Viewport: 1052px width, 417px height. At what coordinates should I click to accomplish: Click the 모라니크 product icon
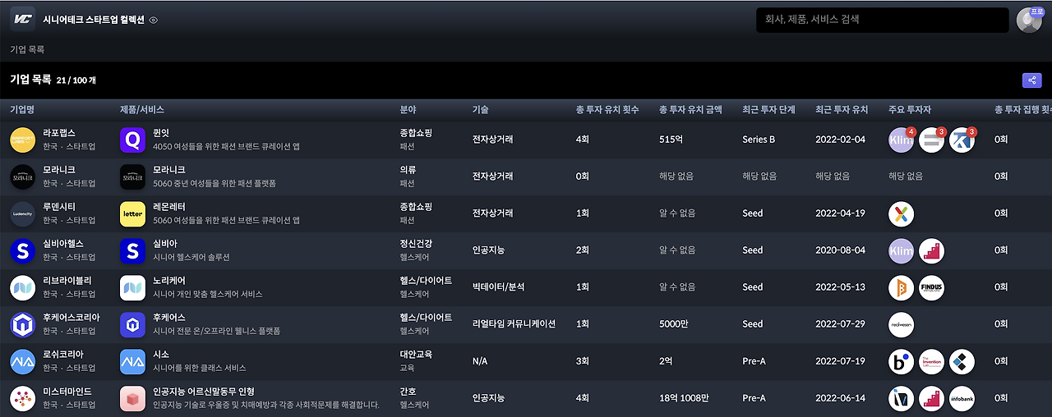pyautogui.click(x=132, y=176)
